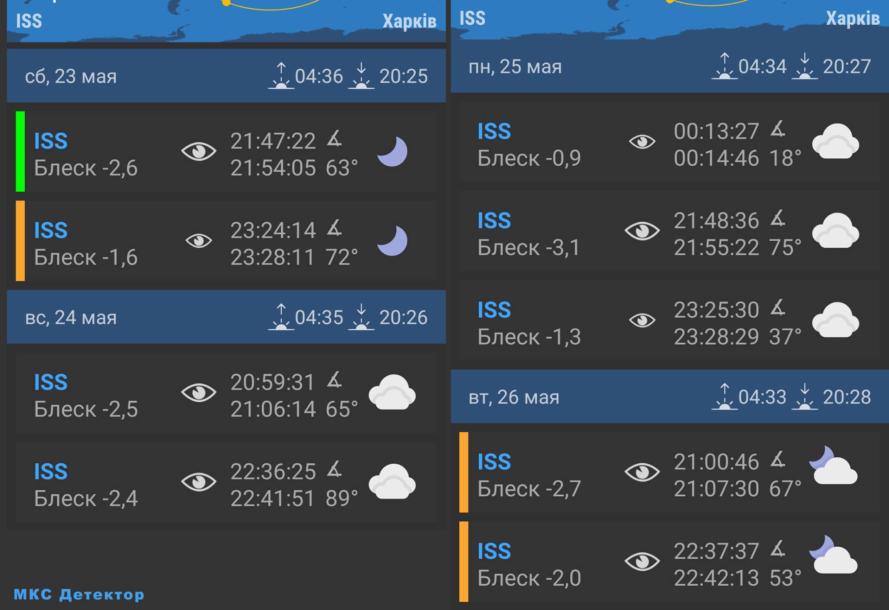Click the small eye icon of the Блеск -0,9 pass
The height and width of the screenshot is (610, 889).
[x=642, y=141]
